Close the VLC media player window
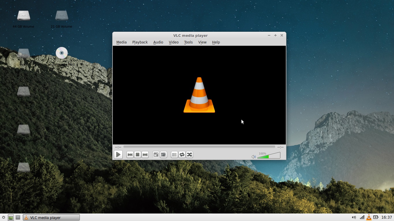The height and width of the screenshot is (221, 394). [282, 35]
